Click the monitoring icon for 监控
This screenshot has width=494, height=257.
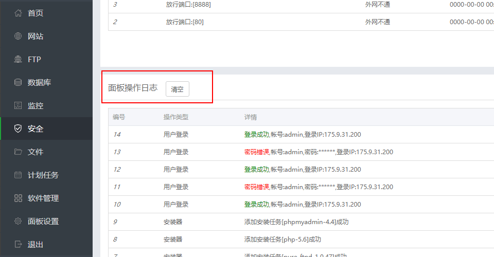(18, 105)
